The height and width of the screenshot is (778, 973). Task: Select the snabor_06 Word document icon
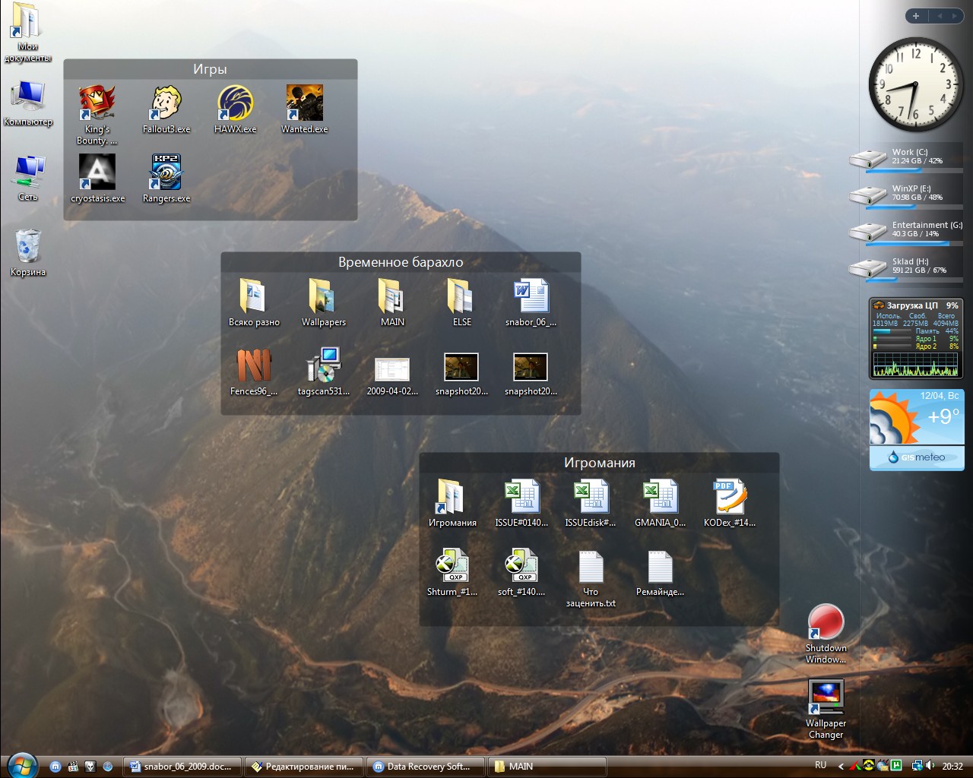coord(531,302)
